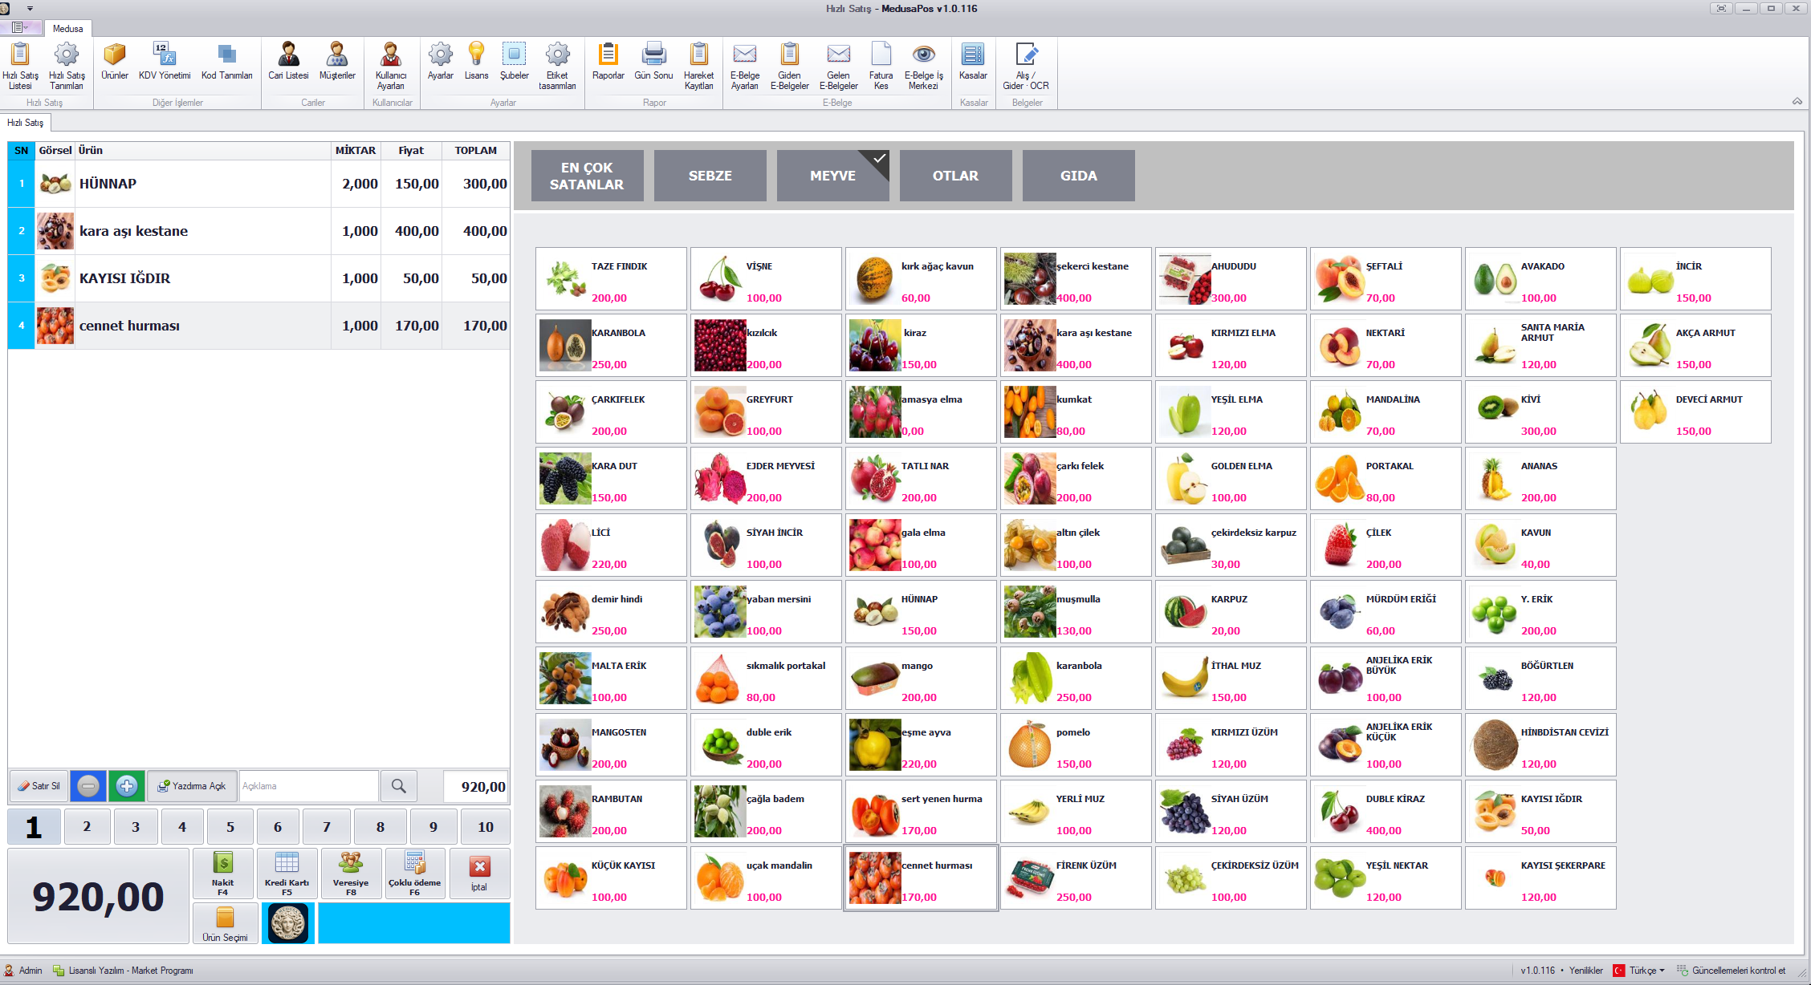Open KDV Yönetimi tool
This screenshot has width=1811, height=985.
(x=165, y=62)
